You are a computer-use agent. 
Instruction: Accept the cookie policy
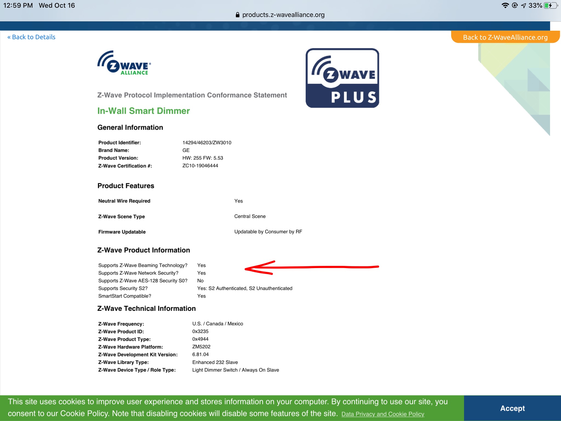pos(512,408)
